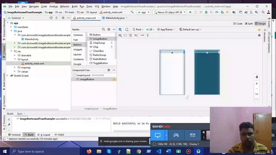Collapse the app module tree node
Viewport: 276px width, 155px height.
point(8,23)
